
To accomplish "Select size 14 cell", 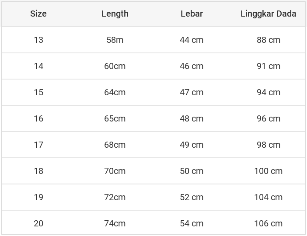I will tap(38, 66).
